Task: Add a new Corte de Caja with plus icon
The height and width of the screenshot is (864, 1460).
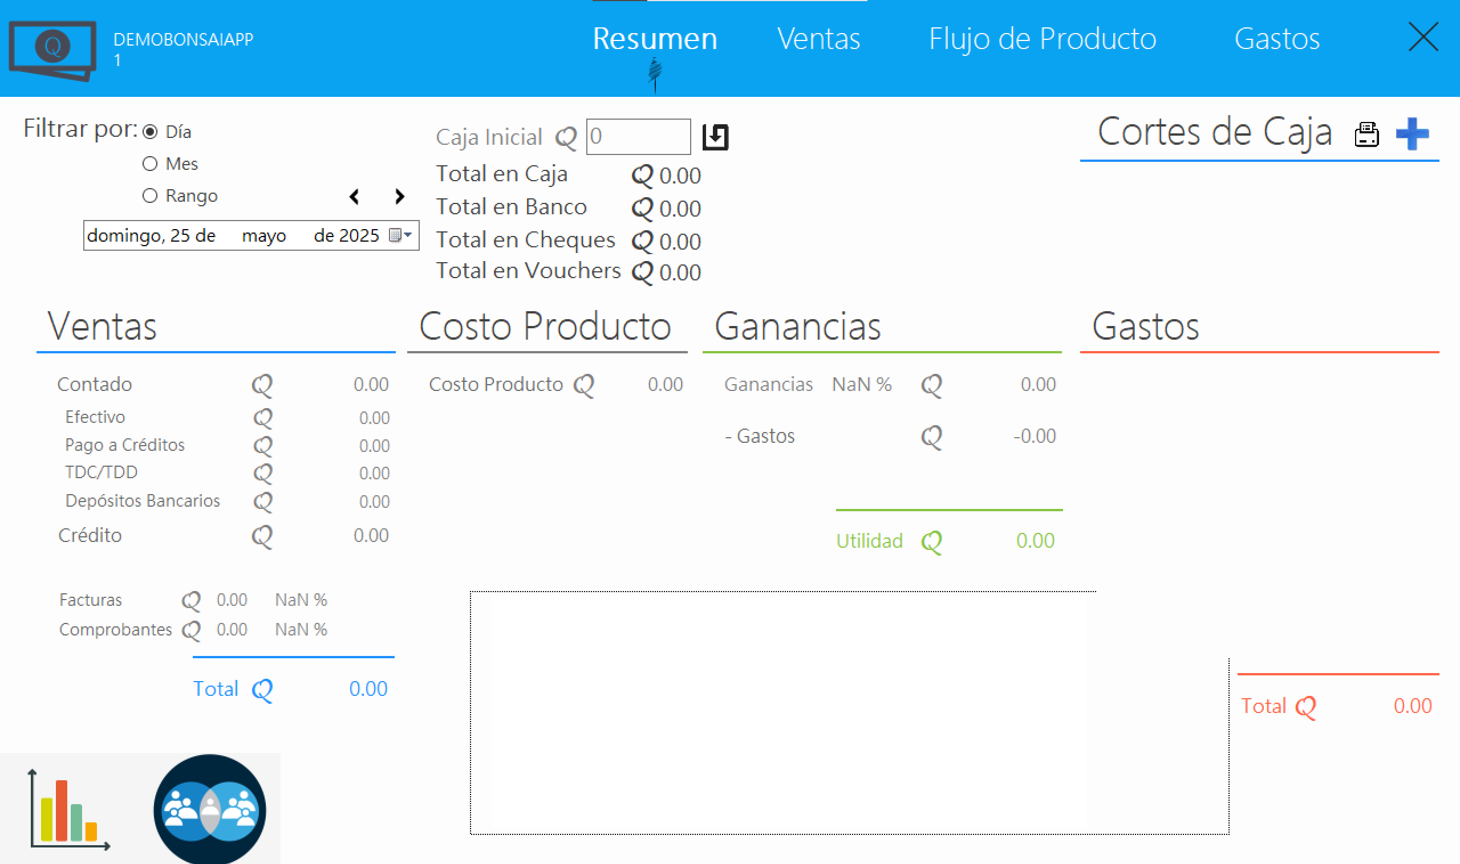Action: [1412, 133]
